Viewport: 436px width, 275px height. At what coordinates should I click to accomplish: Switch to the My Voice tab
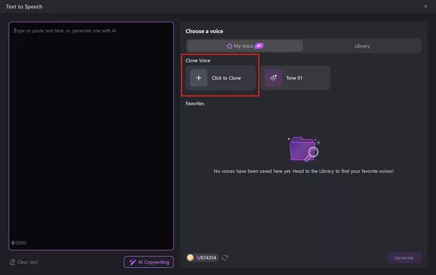[245, 46]
